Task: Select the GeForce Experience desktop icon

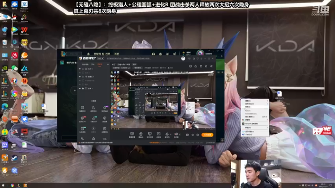Action: [x=5, y=69]
